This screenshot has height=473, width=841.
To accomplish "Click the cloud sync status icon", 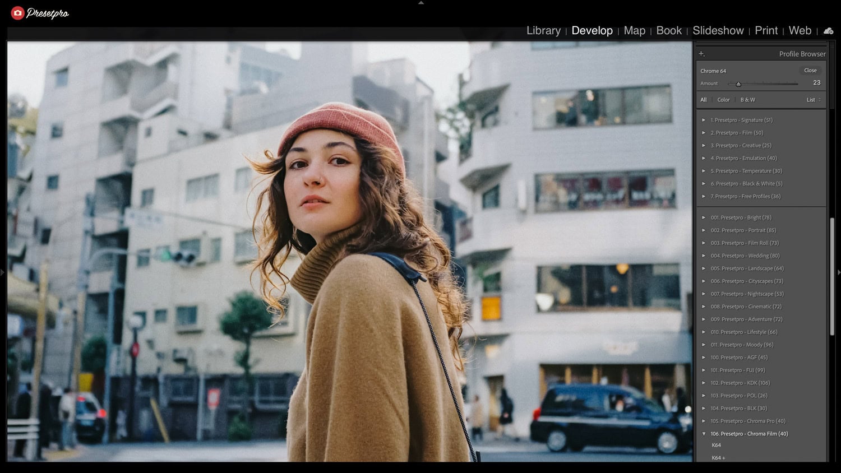I will tap(828, 31).
